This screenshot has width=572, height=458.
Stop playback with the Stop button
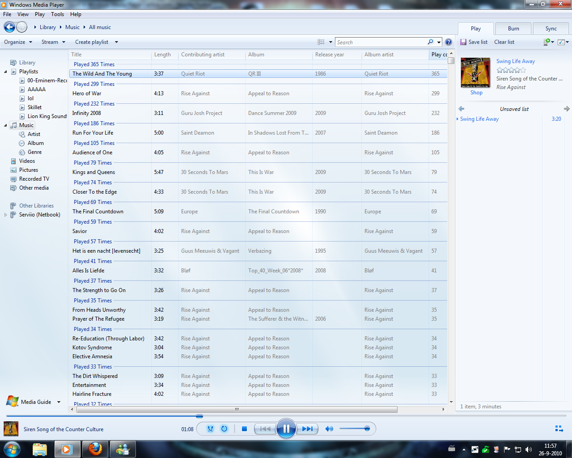pyautogui.click(x=244, y=429)
